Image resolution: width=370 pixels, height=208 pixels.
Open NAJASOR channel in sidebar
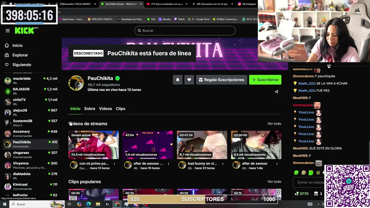pos(31,91)
